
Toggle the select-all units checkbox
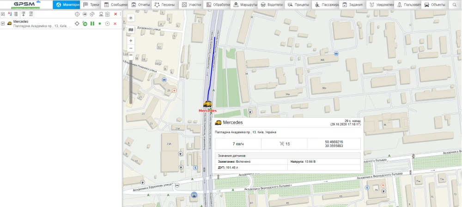(3, 14)
